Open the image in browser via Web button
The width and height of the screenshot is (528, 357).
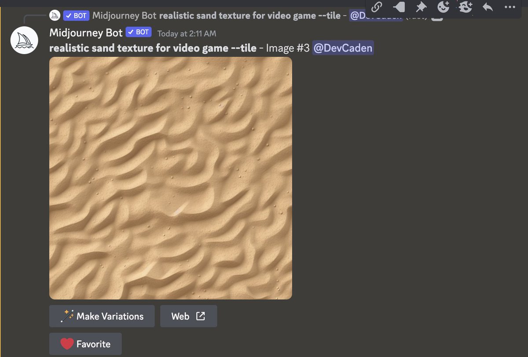click(188, 316)
